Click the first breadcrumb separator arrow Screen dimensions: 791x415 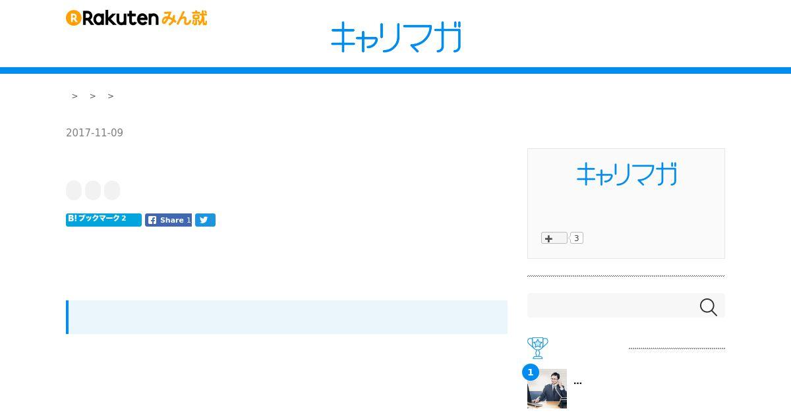tap(74, 96)
